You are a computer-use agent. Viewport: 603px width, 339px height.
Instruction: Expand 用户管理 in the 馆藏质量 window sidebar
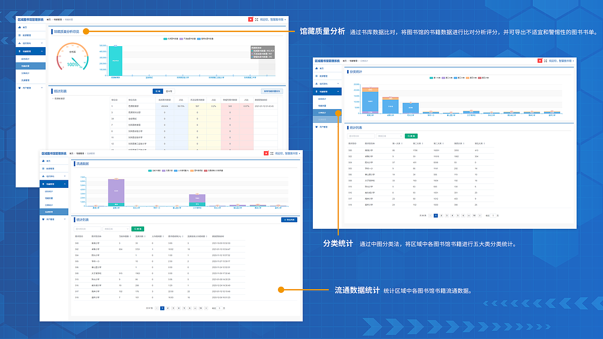point(42,88)
